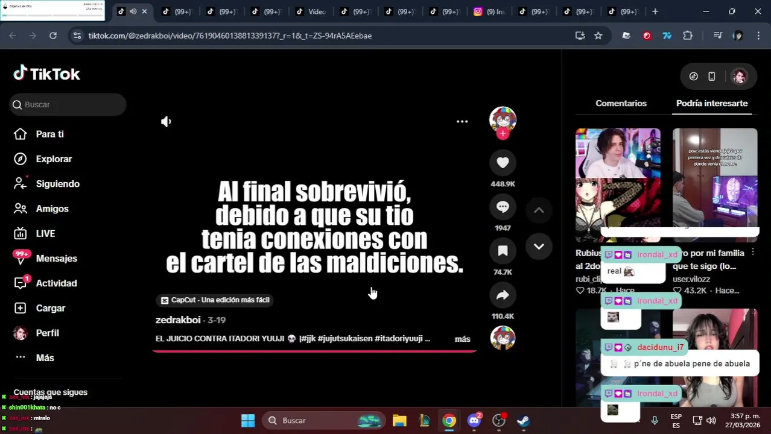Follow zedrakboi using the red plus badge
The image size is (771, 434).
[x=503, y=134]
